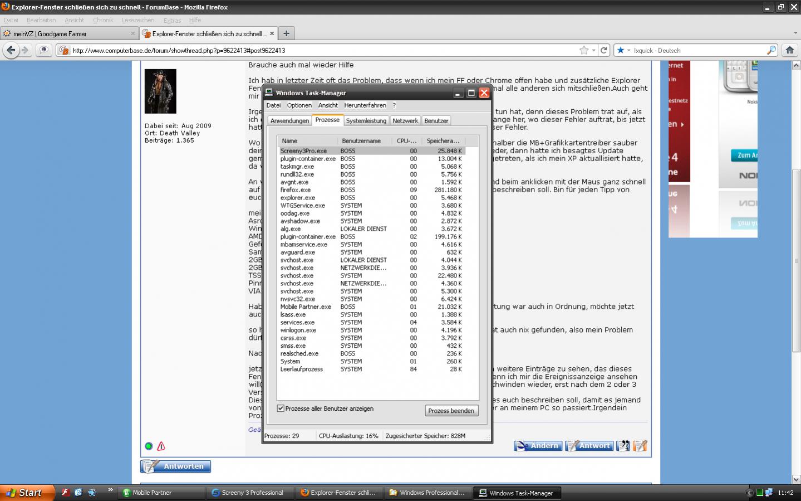Click the network connection tray icon
The width and height of the screenshot is (801, 501).
pyautogui.click(x=769, y=493)
